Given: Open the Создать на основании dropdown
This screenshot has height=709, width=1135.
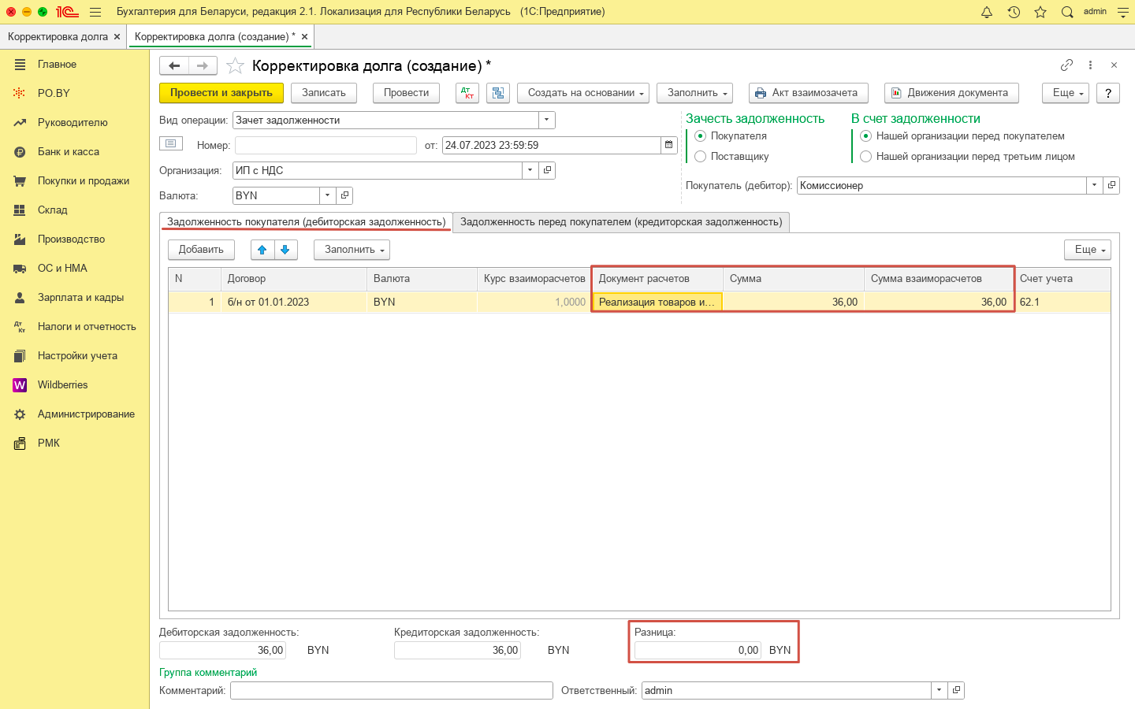Looking at the screenshot, I should click(582, 93).
